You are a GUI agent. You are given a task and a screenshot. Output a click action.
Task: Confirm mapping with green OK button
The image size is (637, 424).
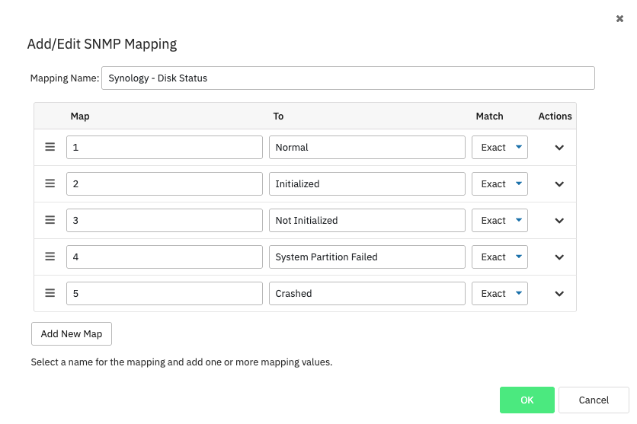click(527, 400)
